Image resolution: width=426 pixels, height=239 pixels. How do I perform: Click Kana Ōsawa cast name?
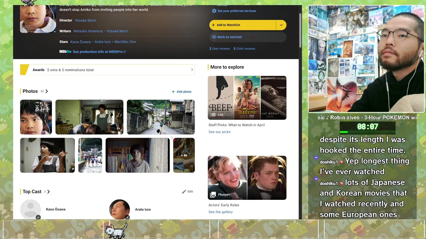pyautogui.click(x=56, y=209)
